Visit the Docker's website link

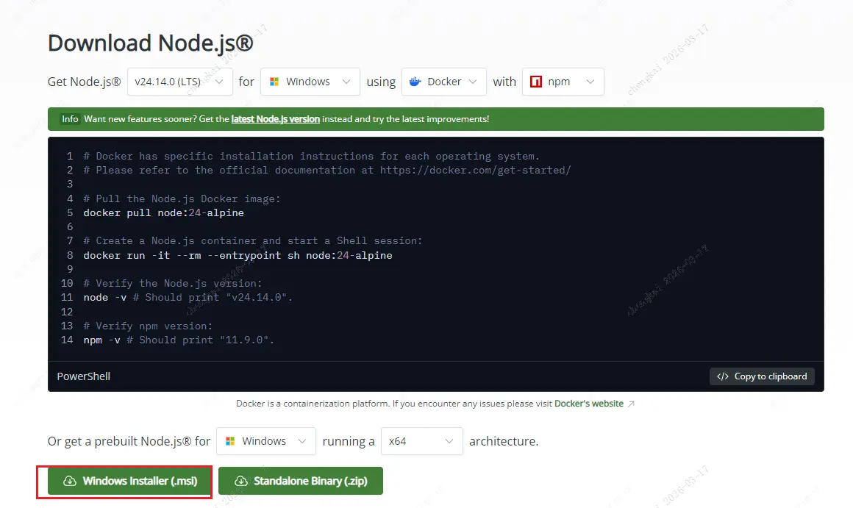588,404
